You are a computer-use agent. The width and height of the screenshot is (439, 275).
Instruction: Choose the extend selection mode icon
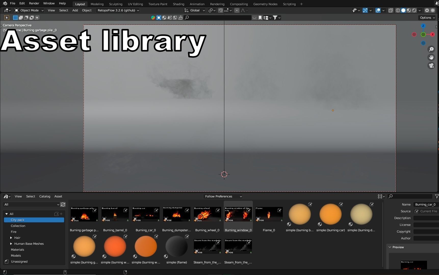coord(21,18)
